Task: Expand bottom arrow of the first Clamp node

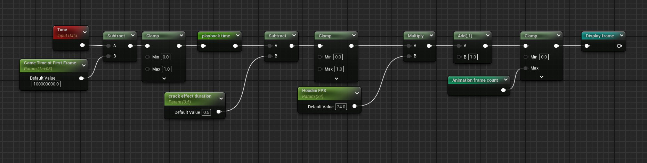Action: tap(164, 79)
